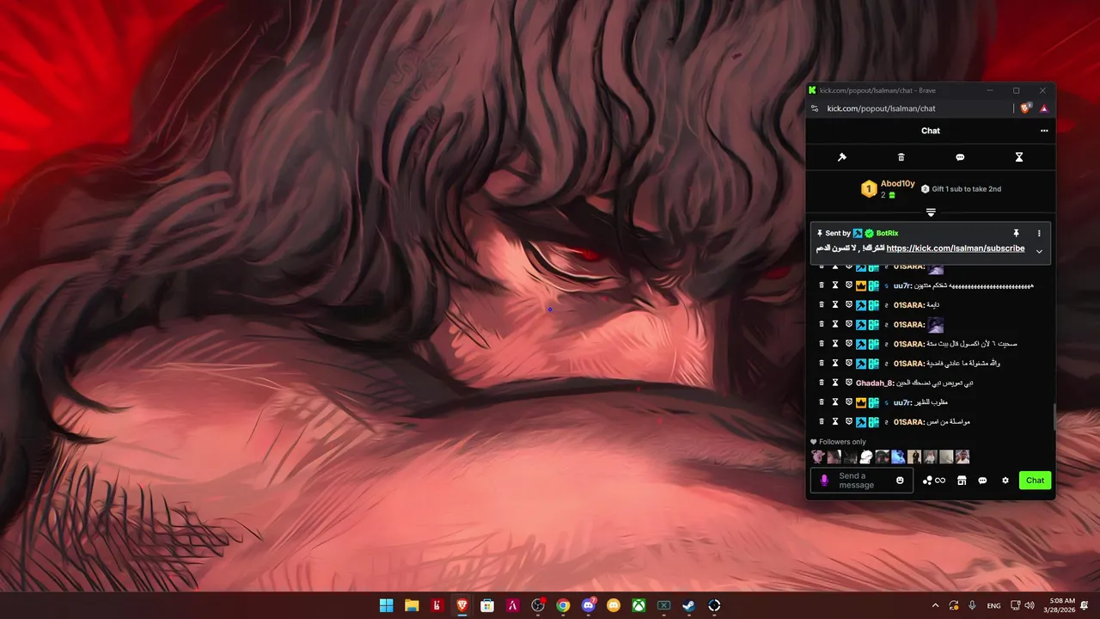Switch to Brave browser on taskbar

[462, 605]
